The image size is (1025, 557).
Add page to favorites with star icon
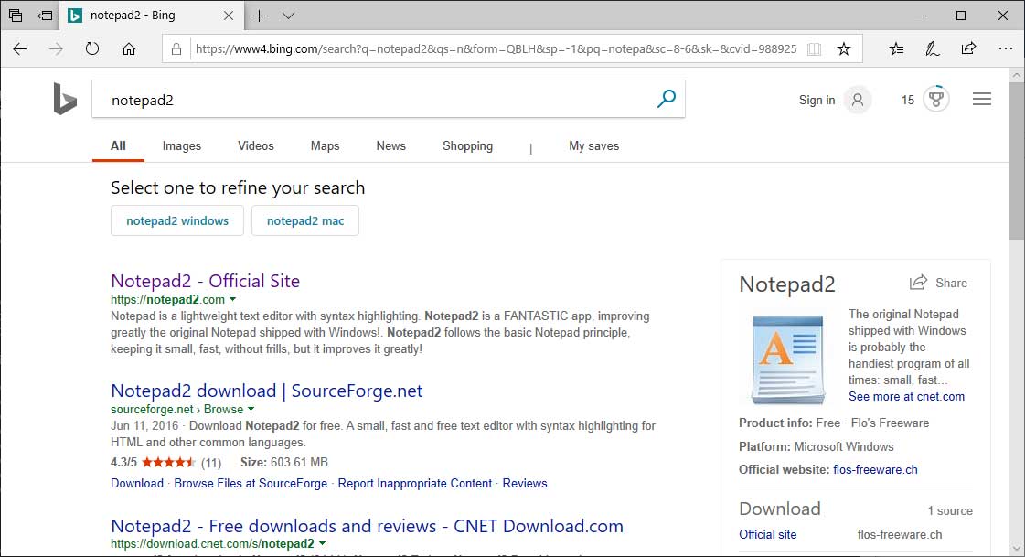844,49
